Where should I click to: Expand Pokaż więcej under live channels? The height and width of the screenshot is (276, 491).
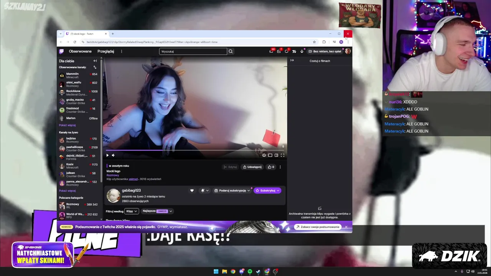67,191
